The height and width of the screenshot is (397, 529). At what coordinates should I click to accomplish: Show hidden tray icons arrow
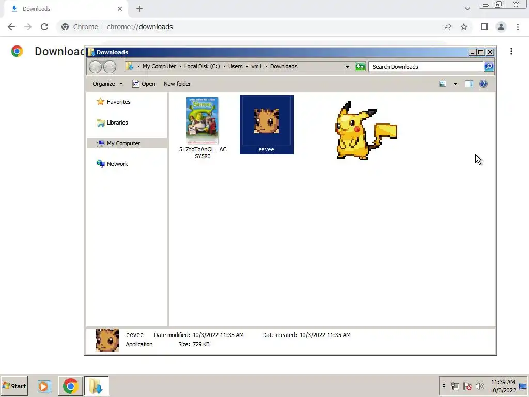coord(444,386)
